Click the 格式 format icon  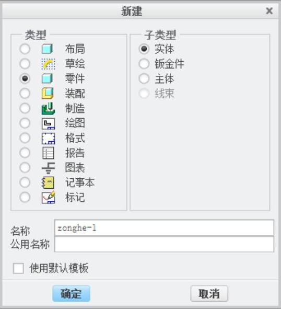[48, 139]
